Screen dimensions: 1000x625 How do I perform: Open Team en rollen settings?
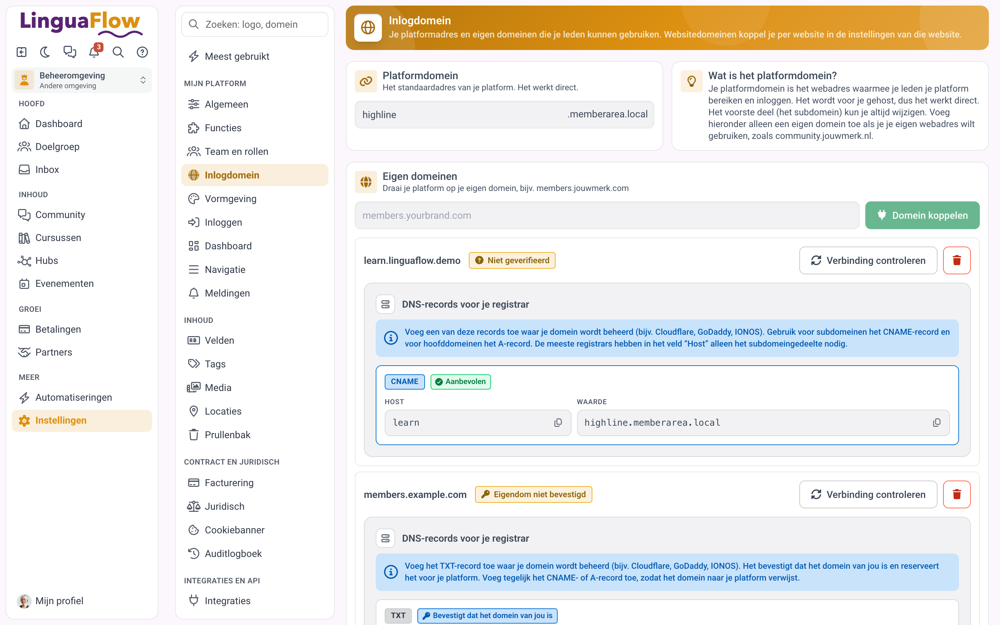255,151
